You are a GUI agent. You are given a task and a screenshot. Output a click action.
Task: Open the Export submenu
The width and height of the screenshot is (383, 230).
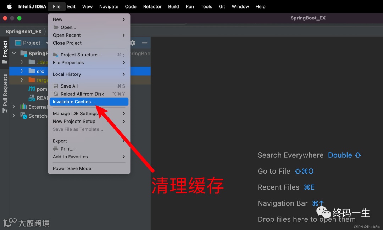click(x=89, y=141)
